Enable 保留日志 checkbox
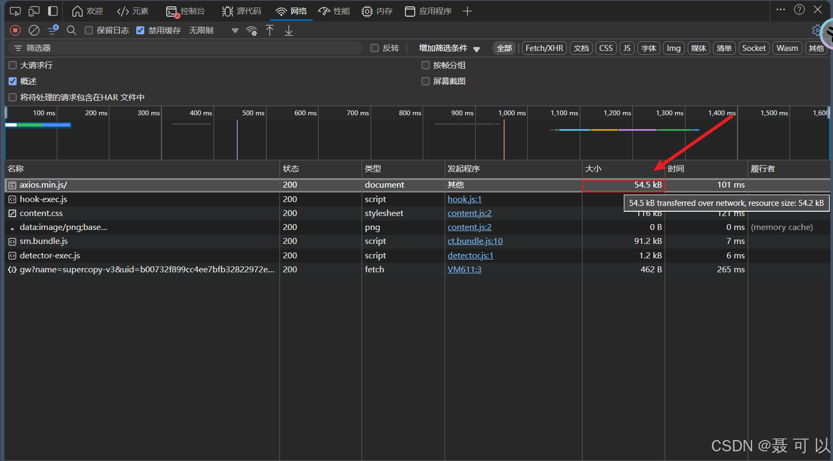The image size is (833, 461). pos(89,31)
